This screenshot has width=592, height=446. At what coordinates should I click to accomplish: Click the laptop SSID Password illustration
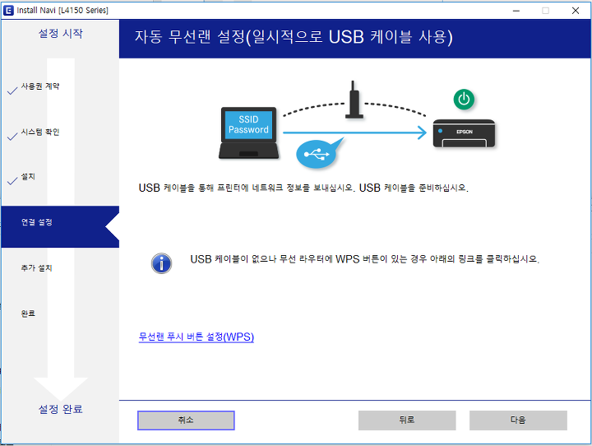pyautogui.click(x=248, y=133)
